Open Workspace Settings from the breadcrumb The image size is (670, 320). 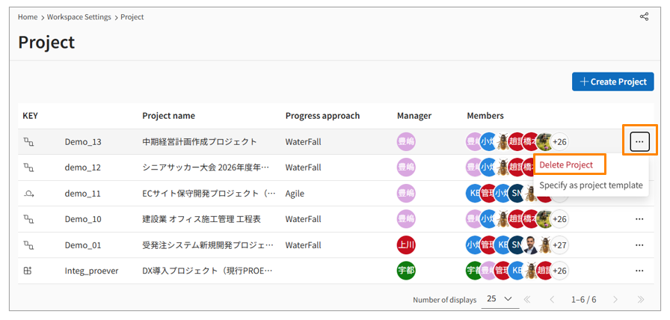tap(80, 16)
